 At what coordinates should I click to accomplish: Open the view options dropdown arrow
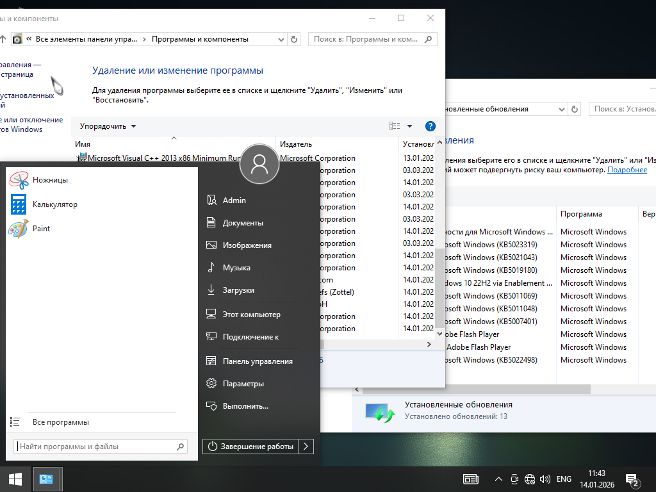[410, 126]
